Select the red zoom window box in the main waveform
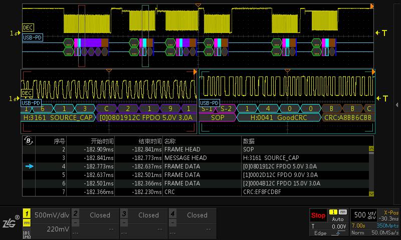The width and height of the screenshot is (401, 240). coord(82,35)
